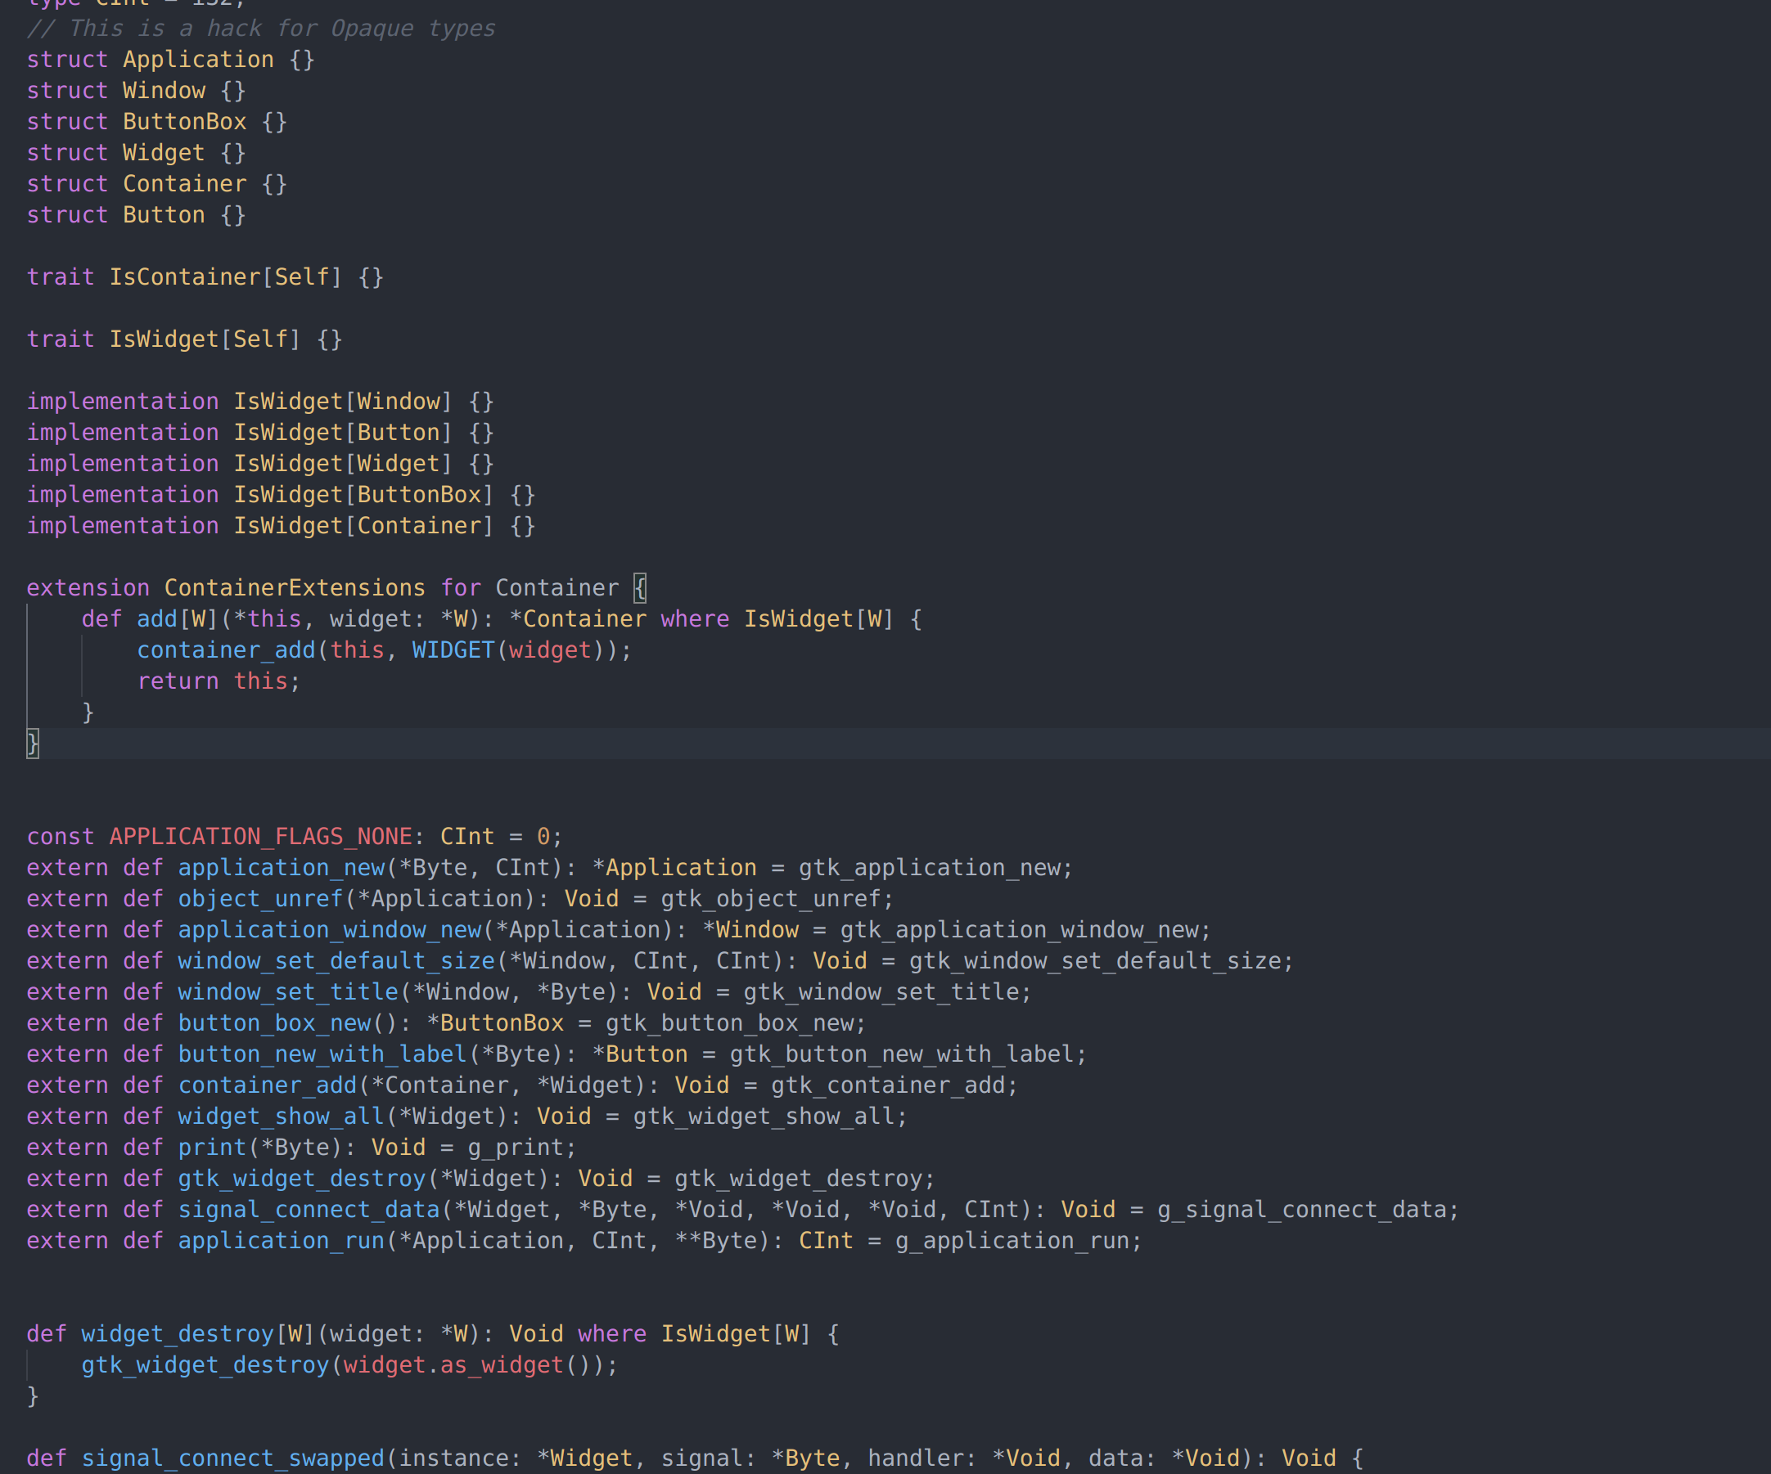Click the signal_connect_swapped function name

[232, 1458]
